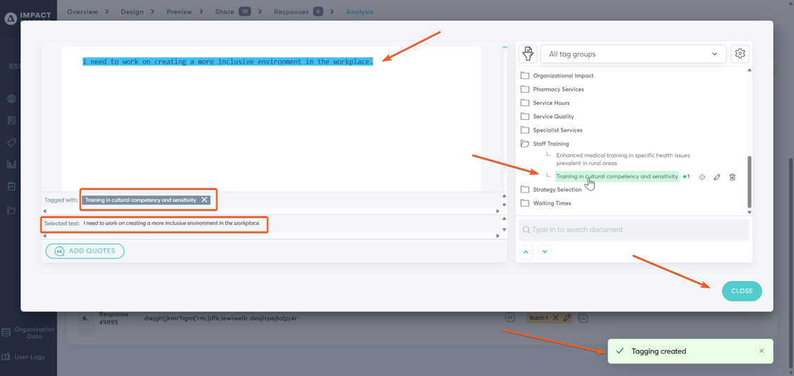Open the tag settings gear icon

[739, 54]
